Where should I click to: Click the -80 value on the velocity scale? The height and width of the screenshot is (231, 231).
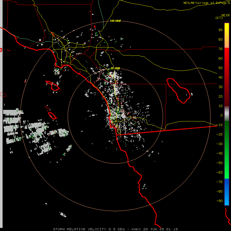pos(219,191)
